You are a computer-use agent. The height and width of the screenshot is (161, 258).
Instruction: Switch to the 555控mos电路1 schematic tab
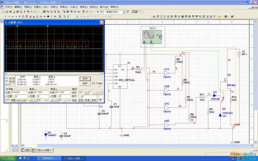tap(43, 150)
